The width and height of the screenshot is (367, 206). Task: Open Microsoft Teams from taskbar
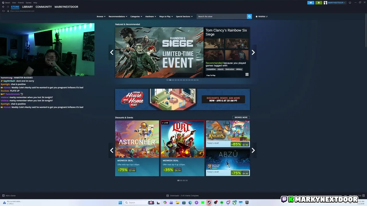coord(171,203)
